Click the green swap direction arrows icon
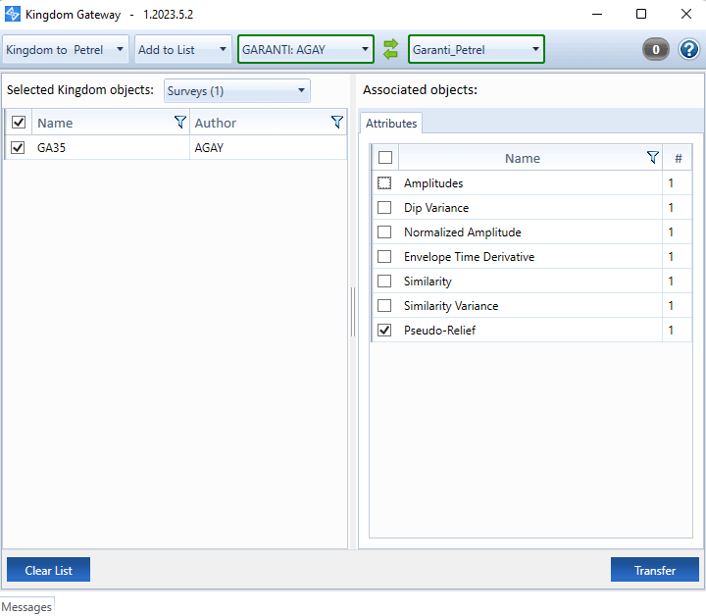 (x=391, y=49)
